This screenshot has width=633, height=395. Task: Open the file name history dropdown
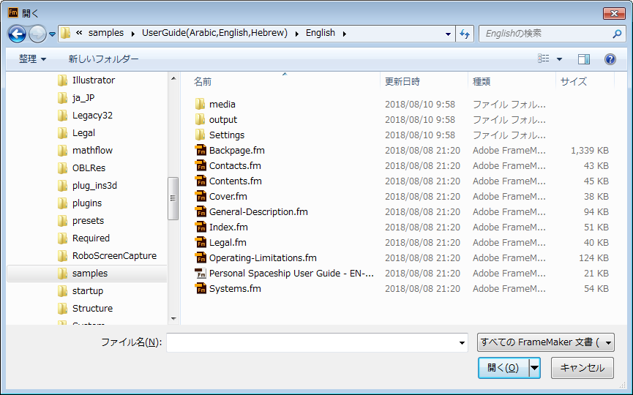click(462, 342)
